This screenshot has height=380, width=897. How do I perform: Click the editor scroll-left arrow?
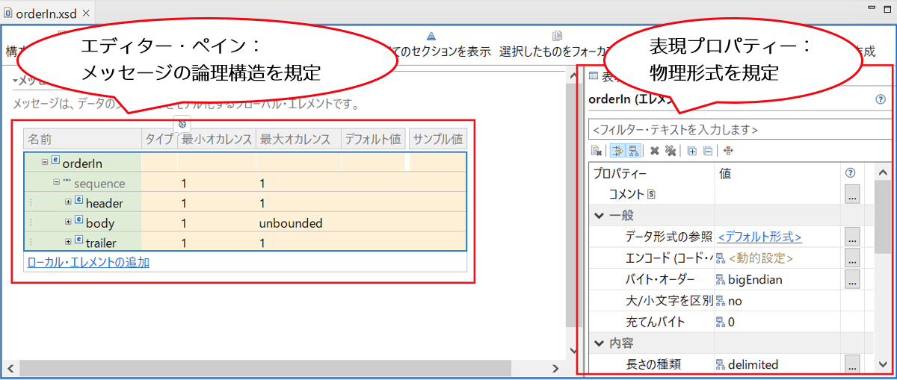click(x=10, y=369)
